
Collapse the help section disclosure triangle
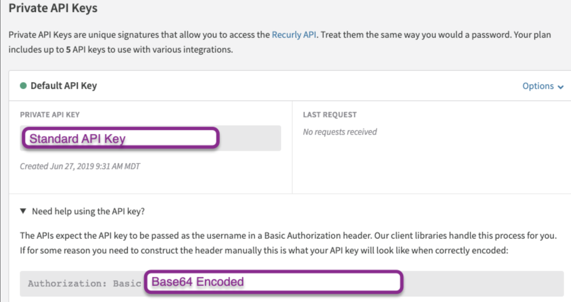[23, 211]
